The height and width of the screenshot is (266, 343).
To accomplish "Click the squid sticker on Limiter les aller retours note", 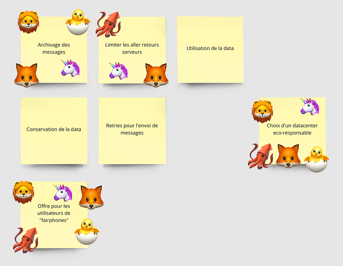I will pos(108,24).
